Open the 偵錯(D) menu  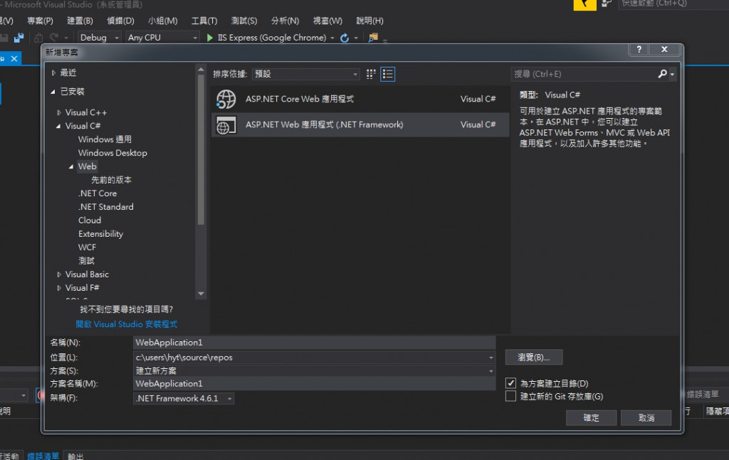pos(120,21)
